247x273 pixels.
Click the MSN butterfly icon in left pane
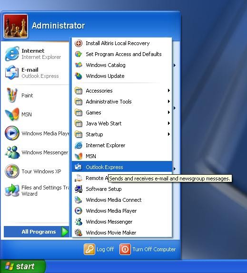12,114
